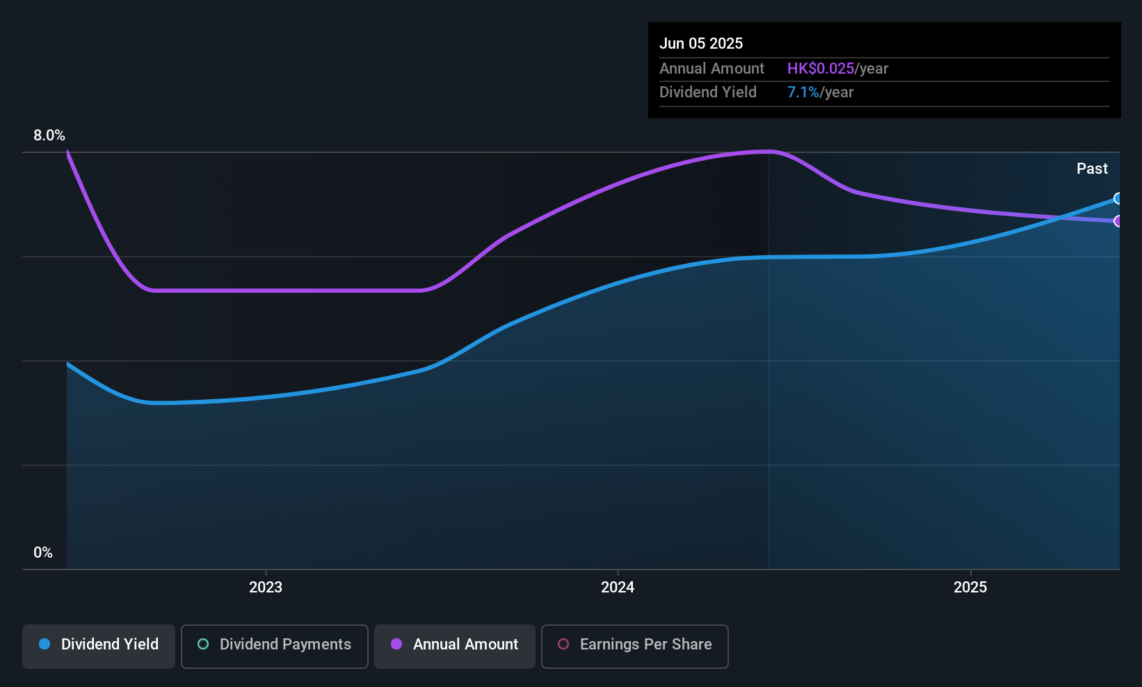Viewport: 1142px width, 687px height.
Task: Click HK$0.025/year annual amount value
Action: 837,68
